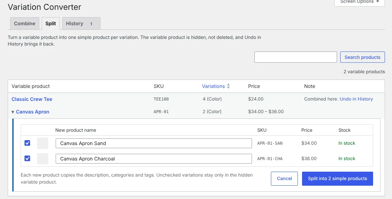
Task: Click the History tab count badge
Action: 91,24
